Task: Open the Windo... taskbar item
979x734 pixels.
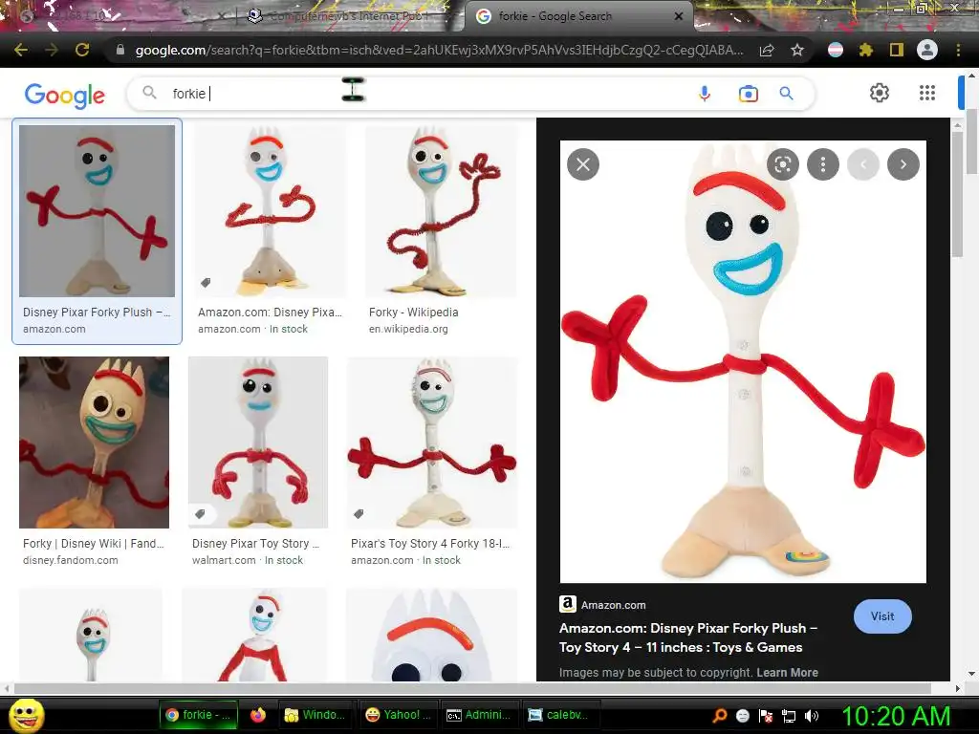Action: [315, 715]
